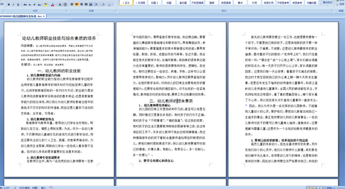This screenshot has height=189, width=345.
Task: Click the Change Case (Aa) button
Action: point(39,5)
